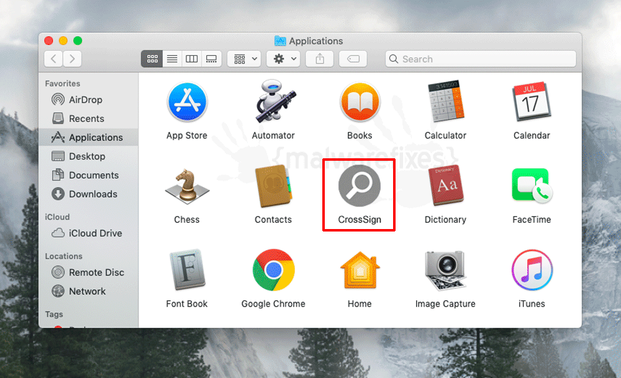
Task: Switch to icon view
Action: (152, 59)
